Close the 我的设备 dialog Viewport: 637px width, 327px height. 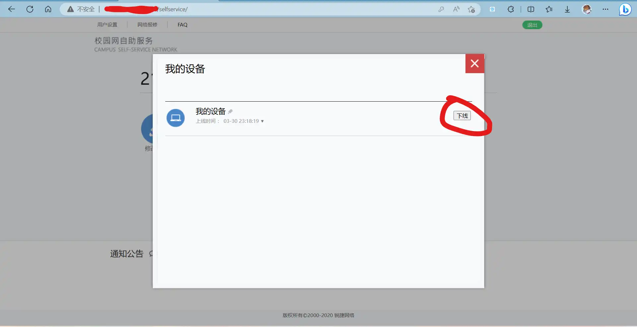point(474,63)
